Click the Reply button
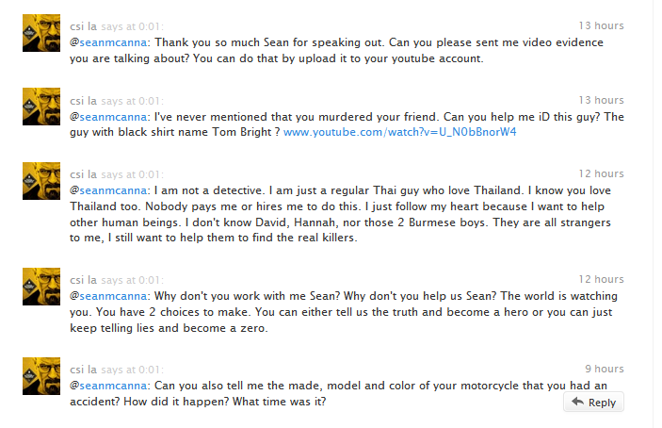Viewport: 662px width, 428px height. [593, 403]
